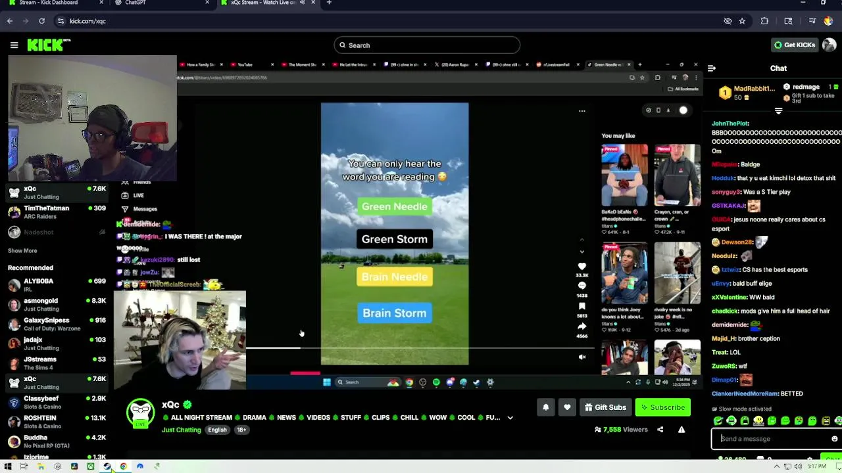Open the user profile avatar on Kick header
The width and height of the screenshot is (842, 473).
(x=829, y=45)
